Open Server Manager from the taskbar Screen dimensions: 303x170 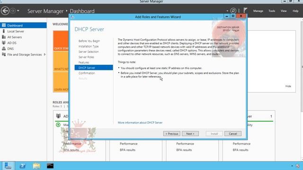pyautogui.click(x=8, y=166)
